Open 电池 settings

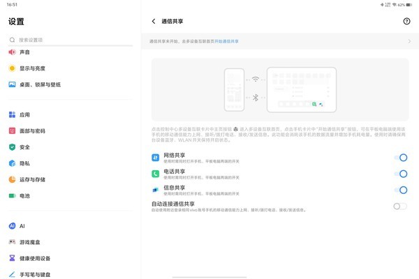71,196
